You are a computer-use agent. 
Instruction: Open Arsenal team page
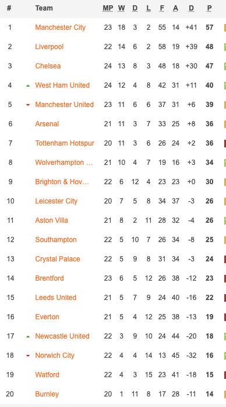(x=47, y=124)
